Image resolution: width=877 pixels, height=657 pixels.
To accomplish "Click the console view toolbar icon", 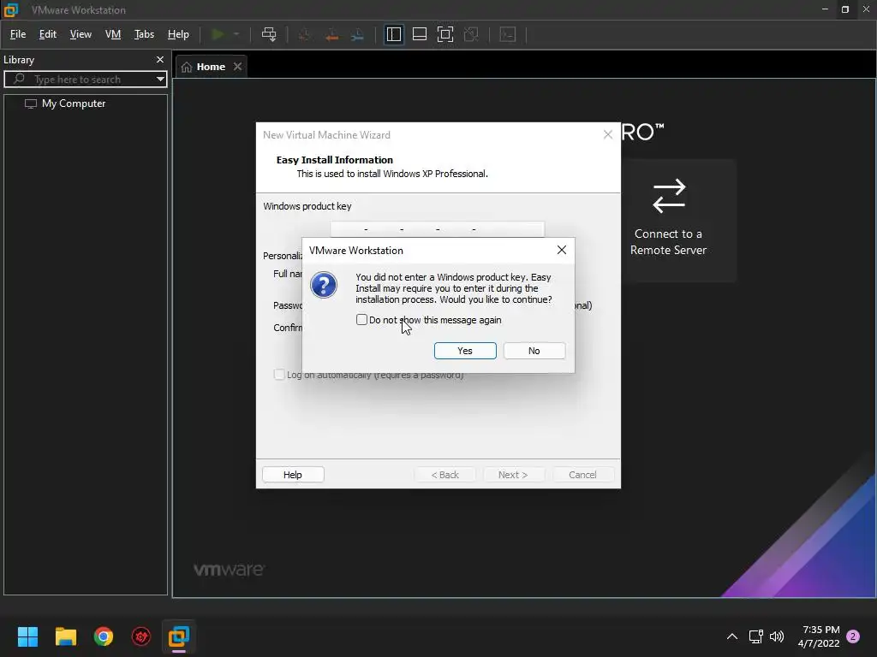I will pyautogui.click(x=507, y=34).
